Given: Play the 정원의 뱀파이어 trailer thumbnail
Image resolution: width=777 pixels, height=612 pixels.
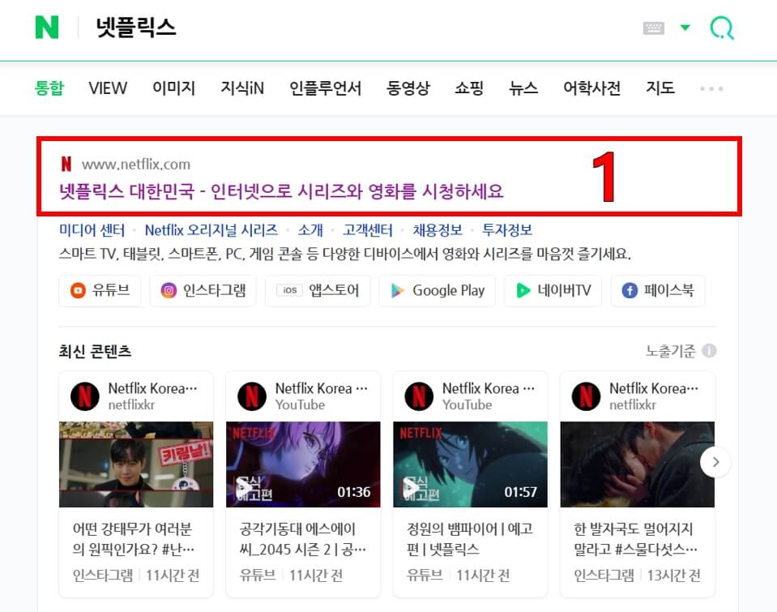Looking at the screenshot, I should (470, 464).
